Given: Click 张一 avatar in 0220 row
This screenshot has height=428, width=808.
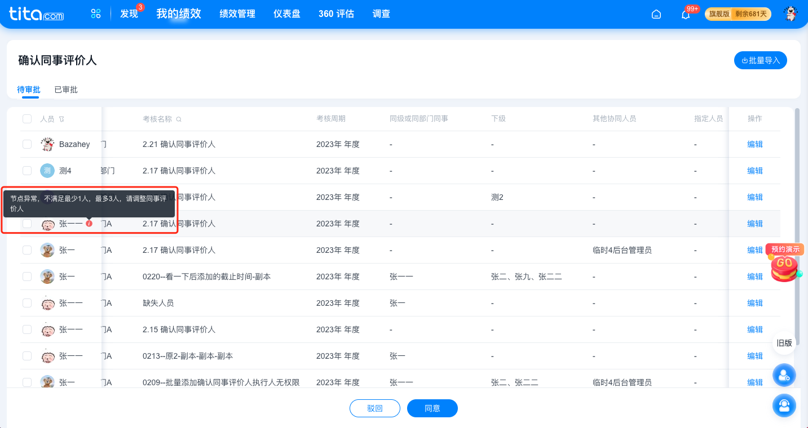Looking at the screenshot, I should point(47,277).
